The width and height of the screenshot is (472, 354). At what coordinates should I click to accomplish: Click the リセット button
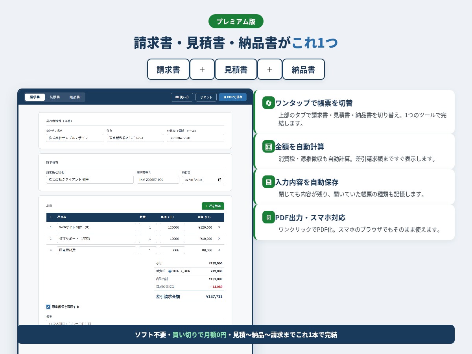pos(206,97)
